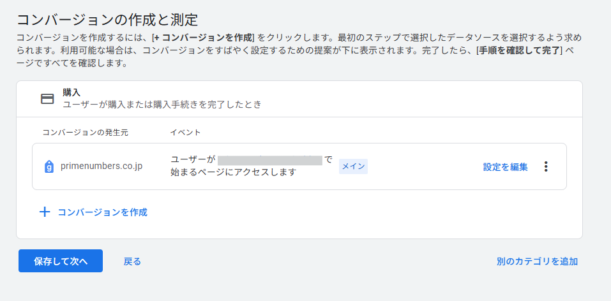
Task: Click the greyed-out redacted URL in event row
Action: point(269,159)
